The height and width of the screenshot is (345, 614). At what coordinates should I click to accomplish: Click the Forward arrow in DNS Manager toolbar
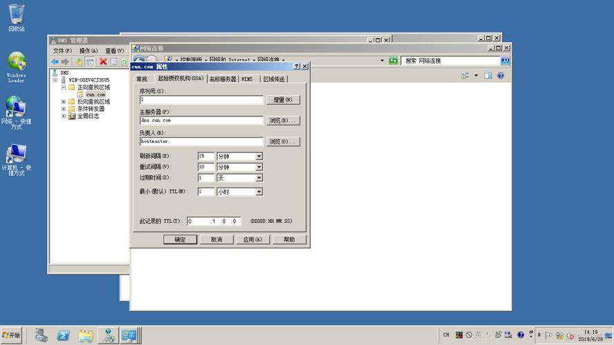tap(65, 61)
